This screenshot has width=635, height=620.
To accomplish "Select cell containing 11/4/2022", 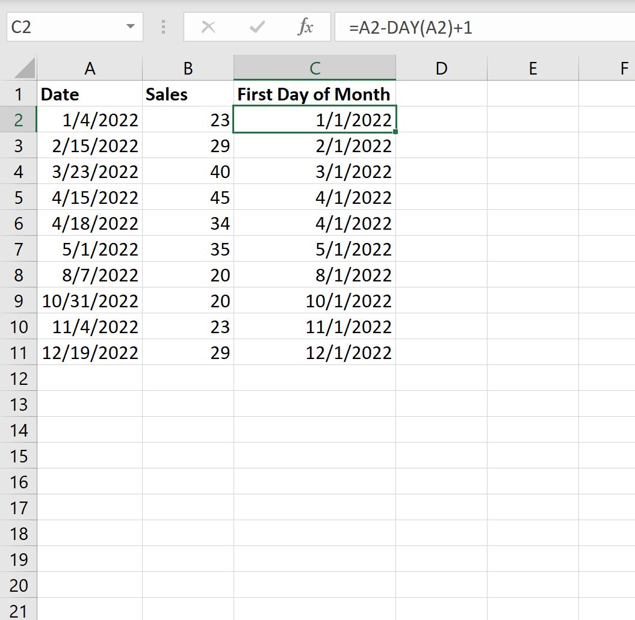I will click(90, 327).
